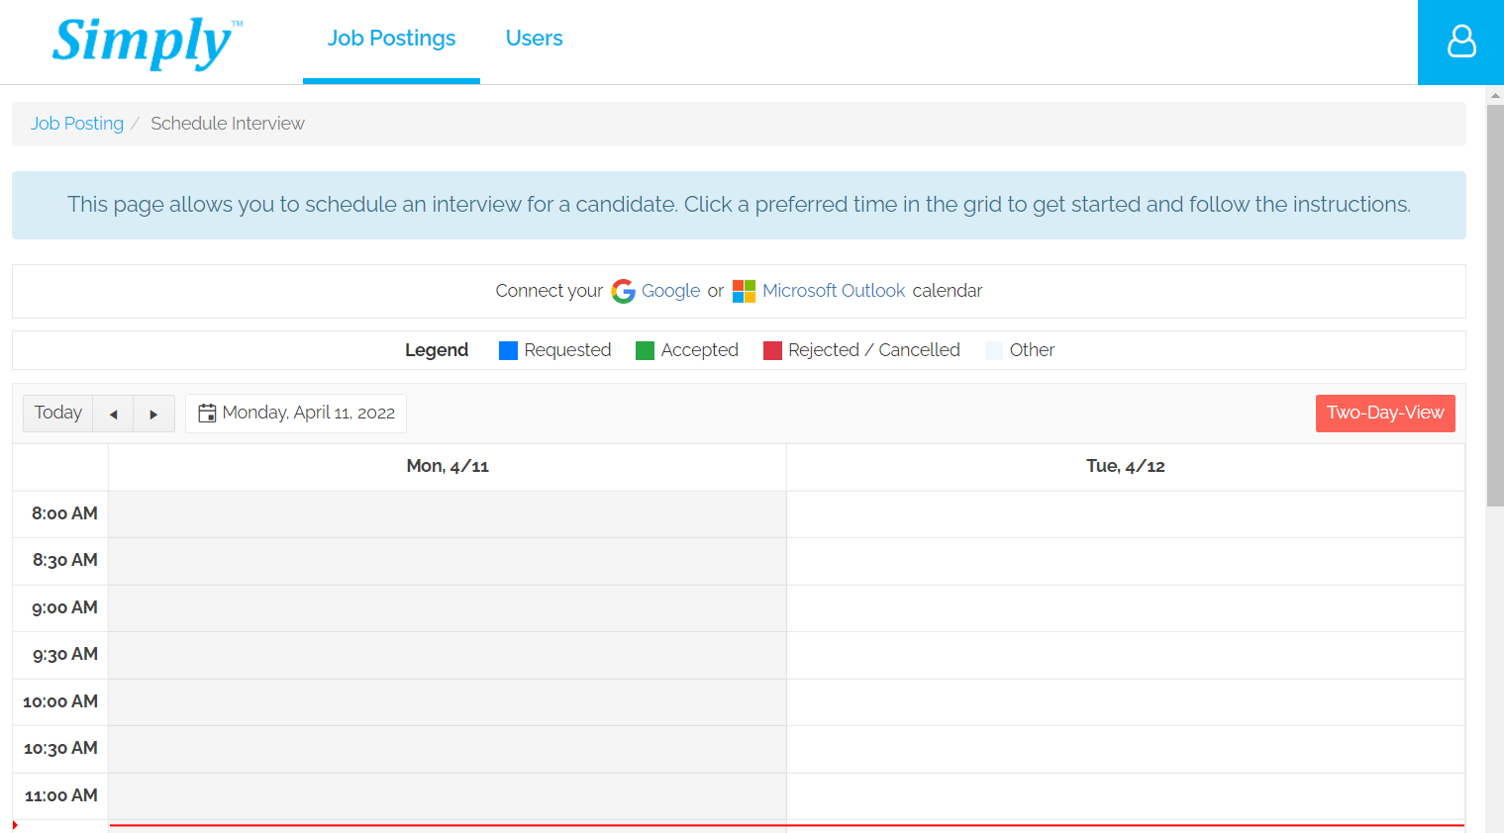The height and width of the screenshot is (833, 1504).
Task: Open the Users tab
Action: tap(534, 40)
